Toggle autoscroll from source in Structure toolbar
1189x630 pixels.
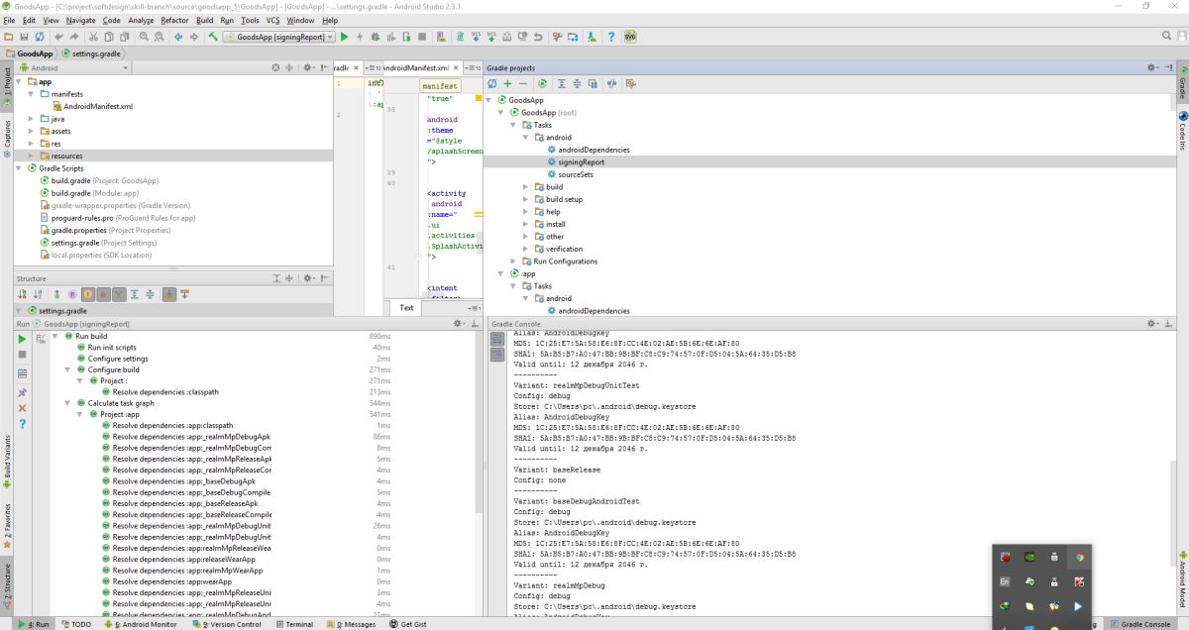click(x=184, y=294)
